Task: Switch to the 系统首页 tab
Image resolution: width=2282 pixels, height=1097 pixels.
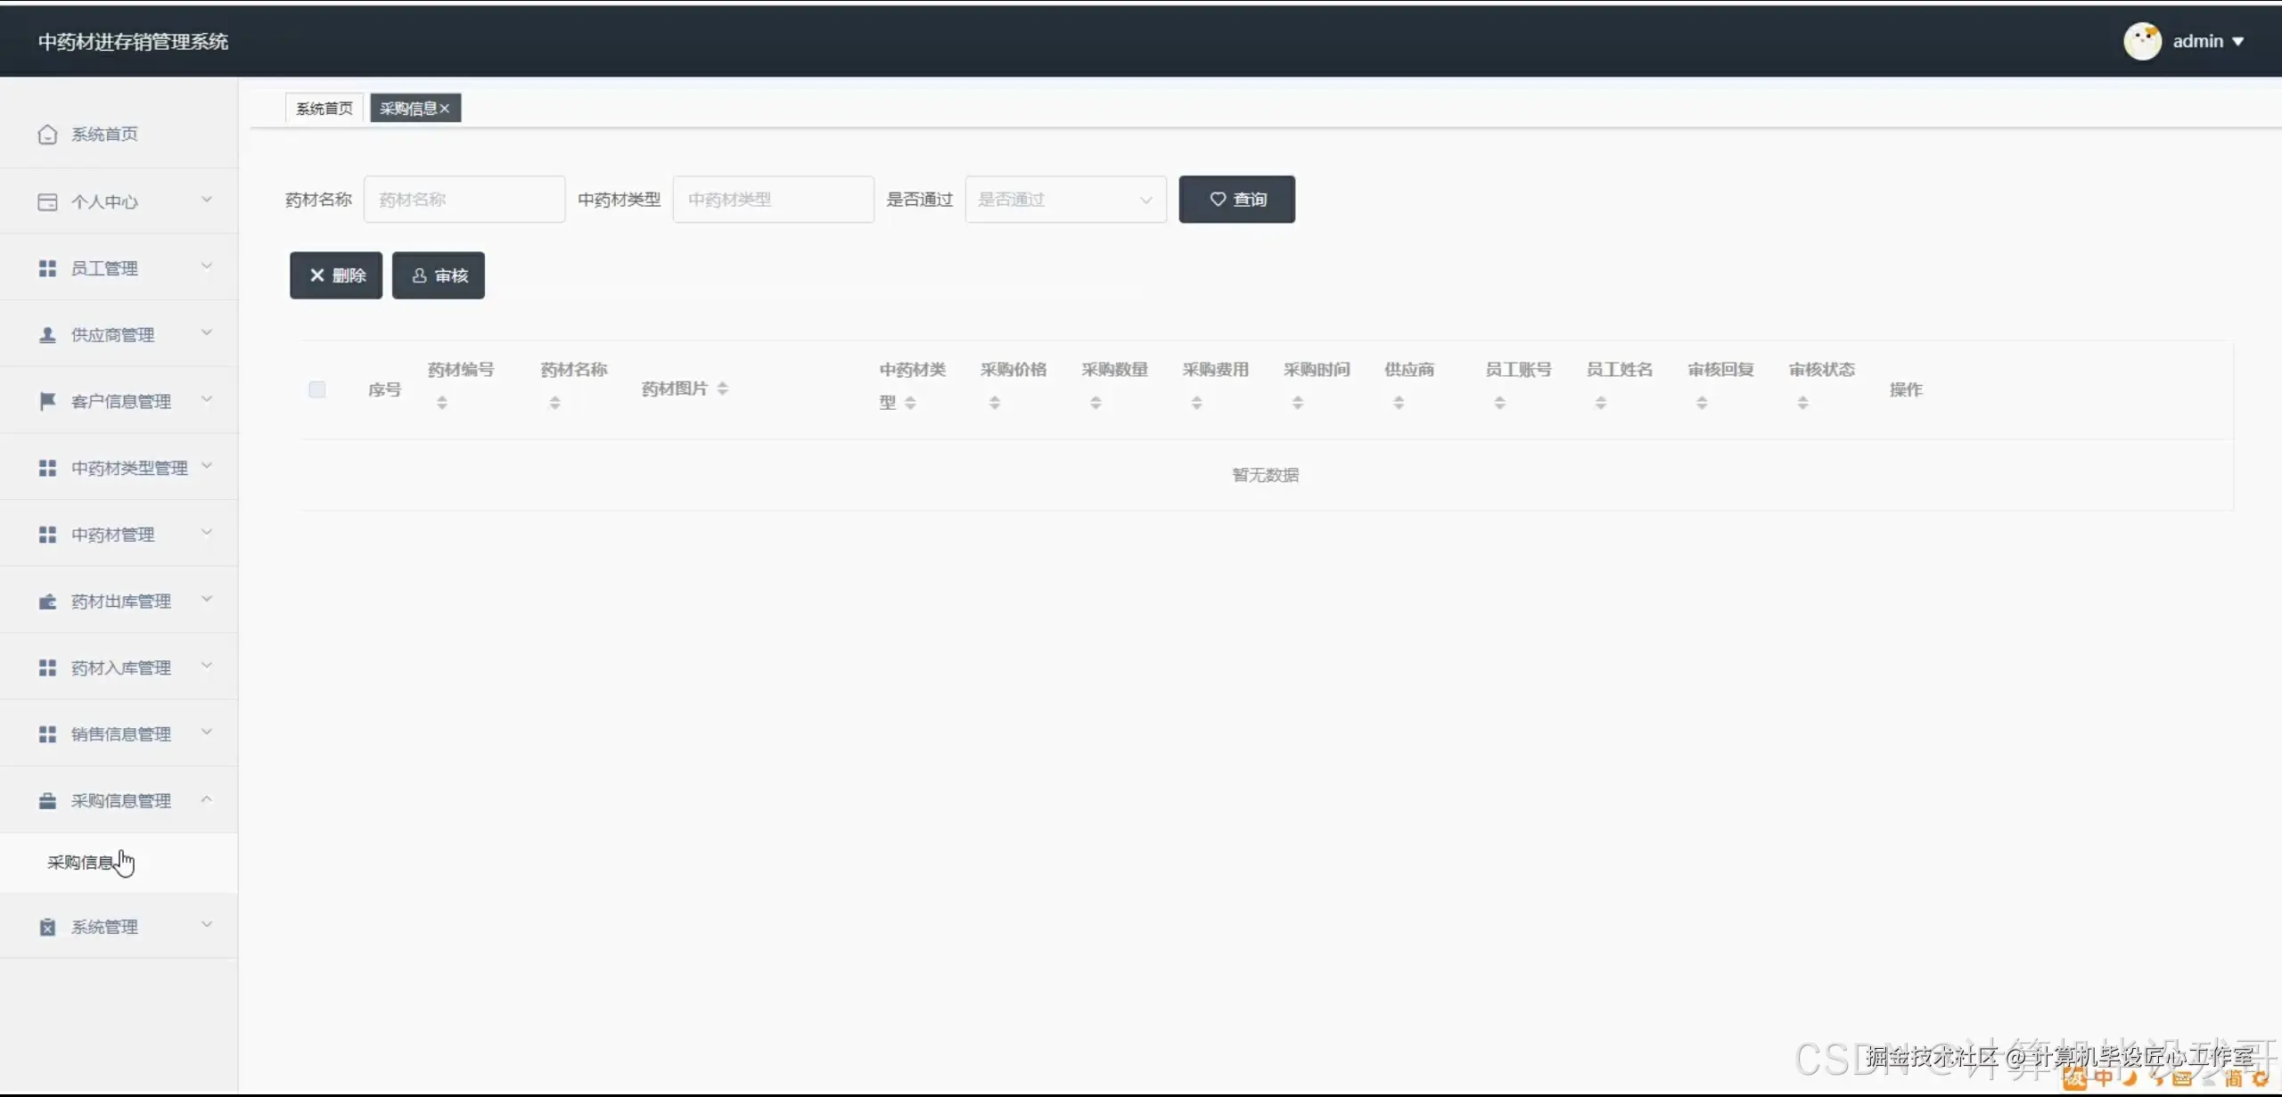Action: pyautogui.click(x=324, y=109)
